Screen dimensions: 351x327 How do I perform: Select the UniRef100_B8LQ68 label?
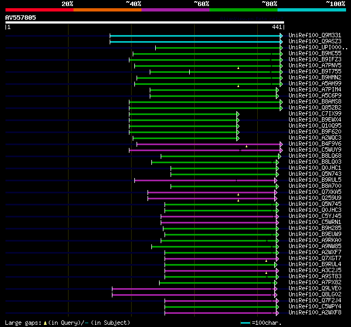point(315,156)
